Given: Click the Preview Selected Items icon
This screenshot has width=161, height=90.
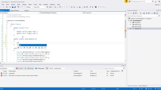Looking at the screenshot, I should pos(157,13).
